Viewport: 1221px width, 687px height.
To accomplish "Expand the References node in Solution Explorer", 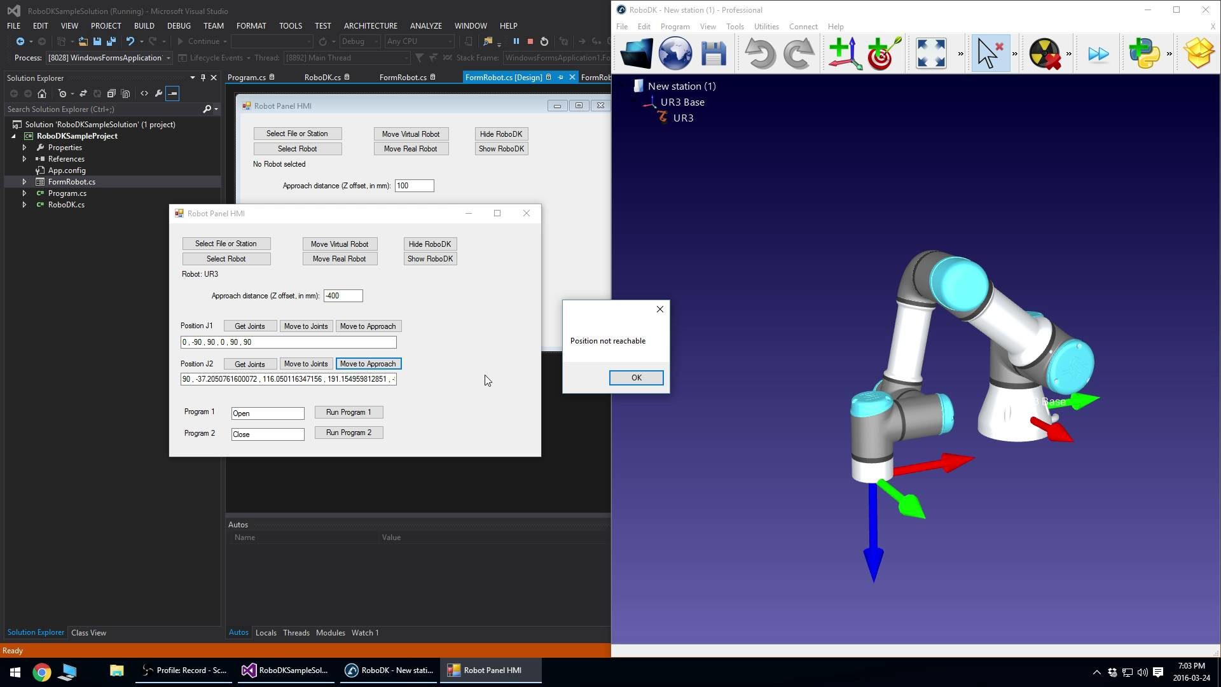I will click(24, 158).
